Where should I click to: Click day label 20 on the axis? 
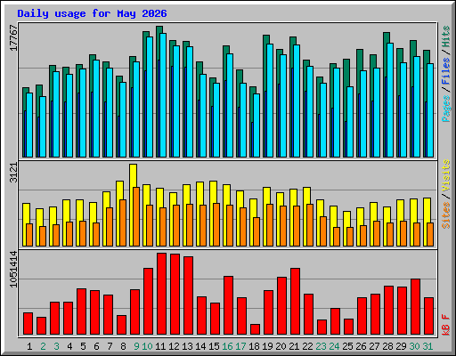(x=281, y=346)
